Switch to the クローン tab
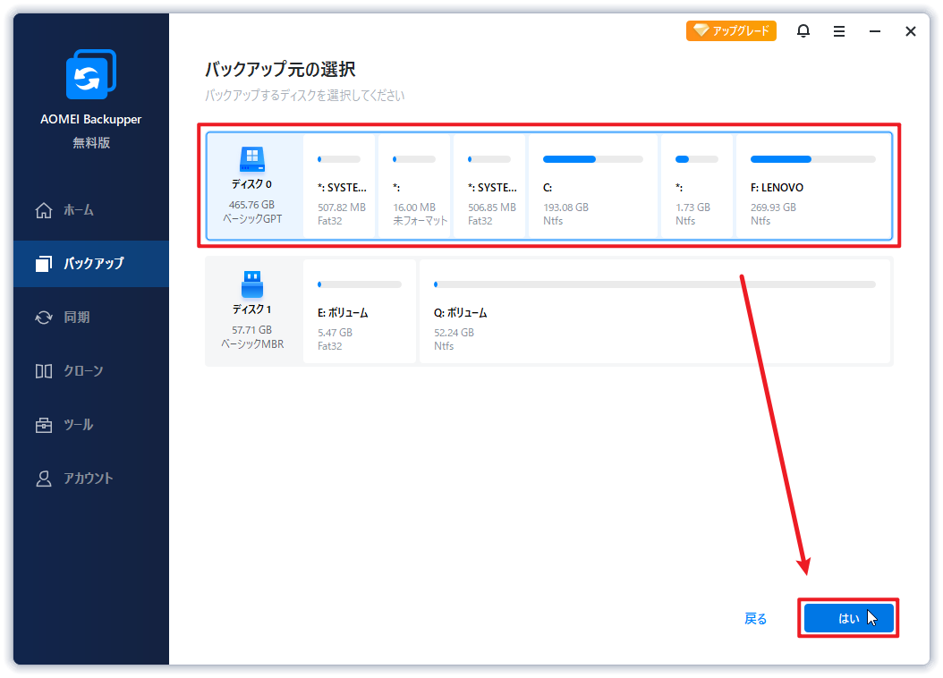943x678 pixels. click(x=82, y=371)
